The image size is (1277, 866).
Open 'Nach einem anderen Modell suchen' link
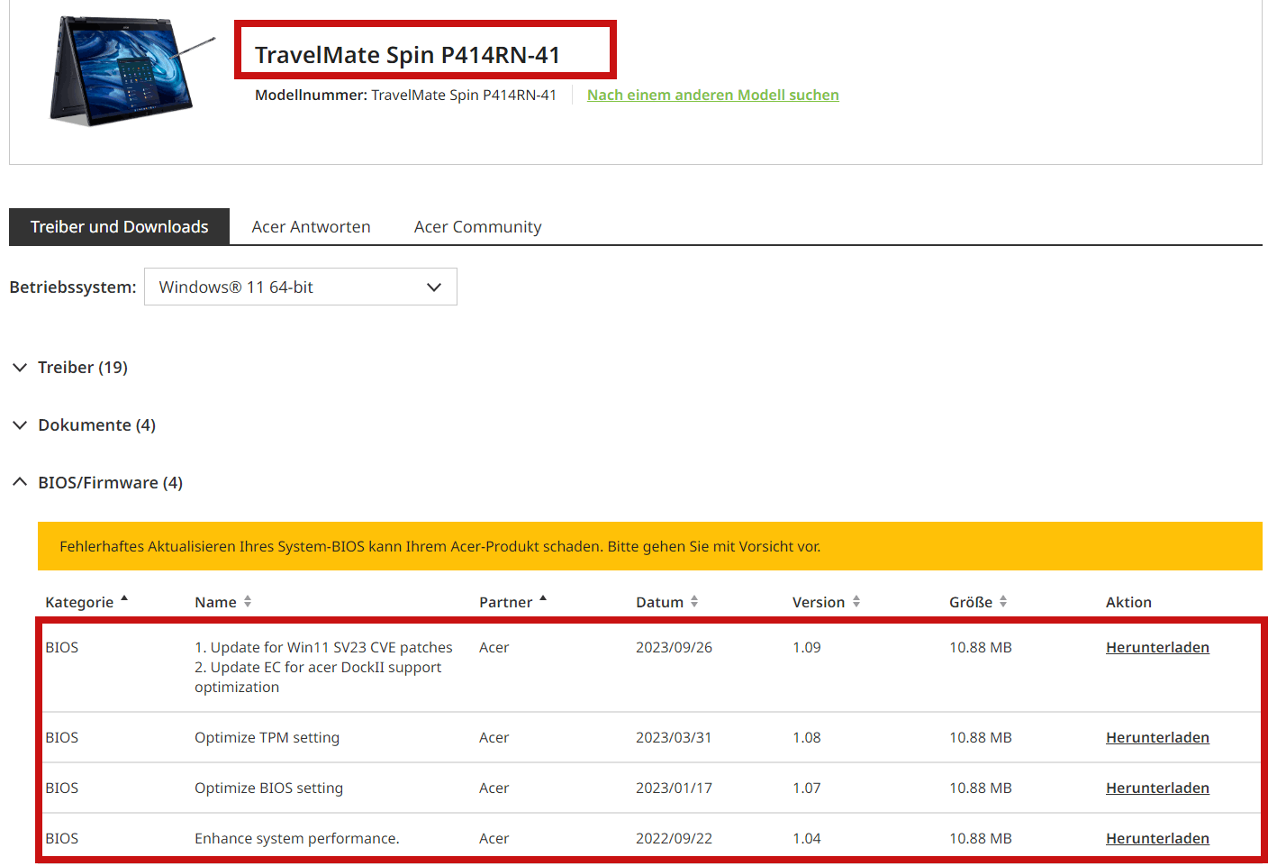tap(712, 95)
